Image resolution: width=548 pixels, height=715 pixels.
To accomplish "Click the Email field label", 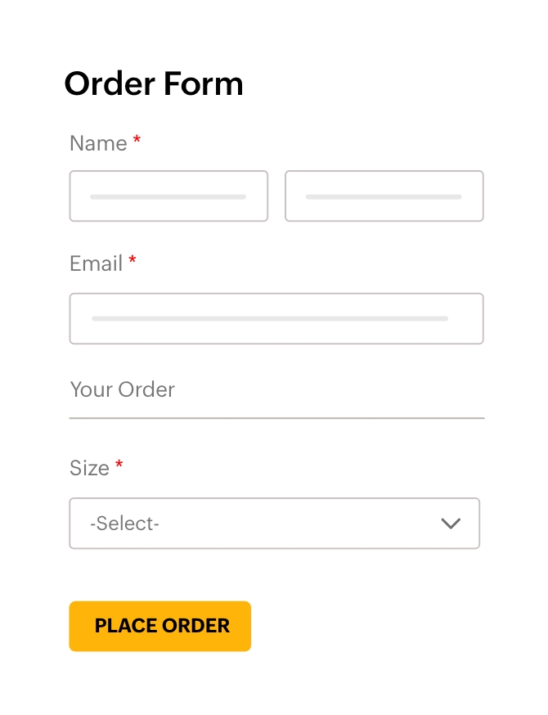I will point(96,263).
